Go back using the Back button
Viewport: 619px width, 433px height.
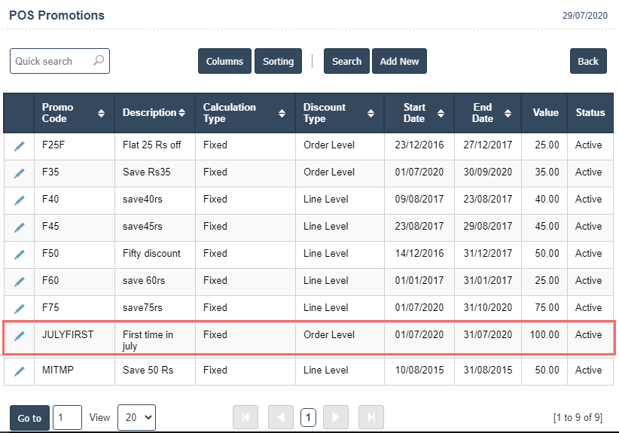click(588, 62)
